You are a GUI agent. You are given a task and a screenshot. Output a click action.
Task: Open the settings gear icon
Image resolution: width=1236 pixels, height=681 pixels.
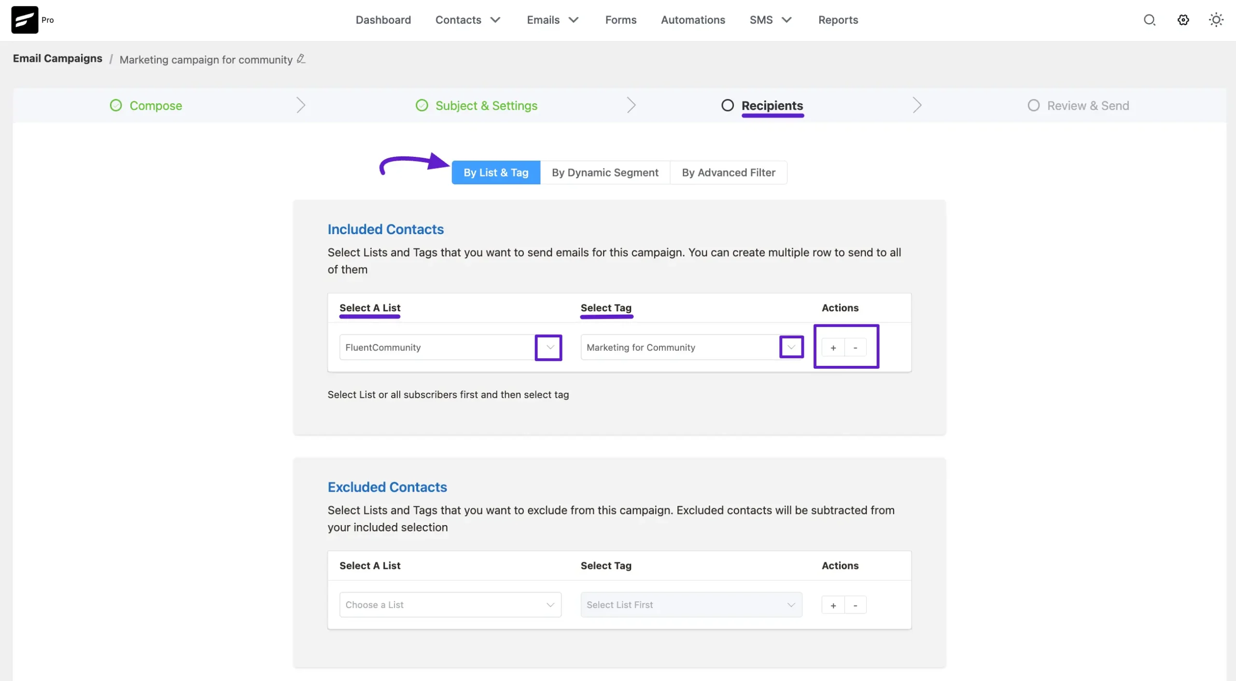click(1183, 20)
